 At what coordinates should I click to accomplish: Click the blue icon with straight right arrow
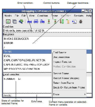click(36, 21)
